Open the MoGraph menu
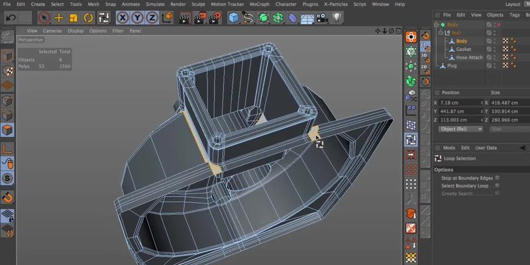Image resolution: width=530 pixels, height=265 pixels. pos(260,5)
